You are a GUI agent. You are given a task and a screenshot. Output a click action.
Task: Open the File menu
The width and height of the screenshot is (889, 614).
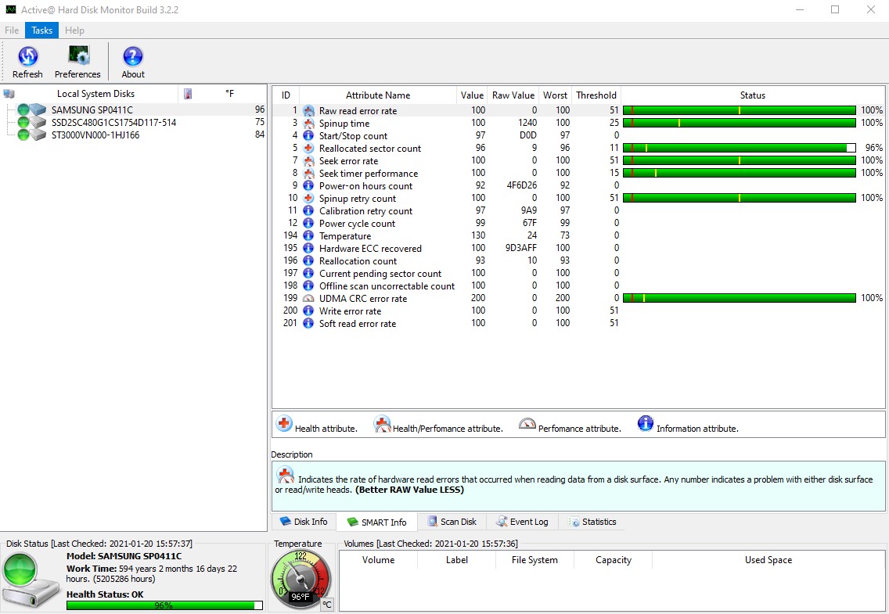pyautogui.click(x=12, y=31)
